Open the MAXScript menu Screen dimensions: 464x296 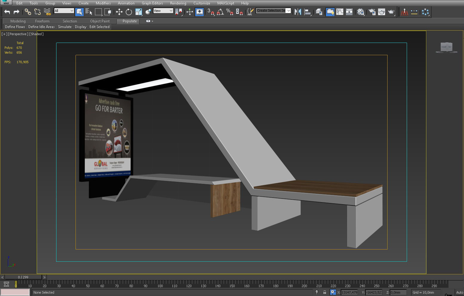pos(226,3)
